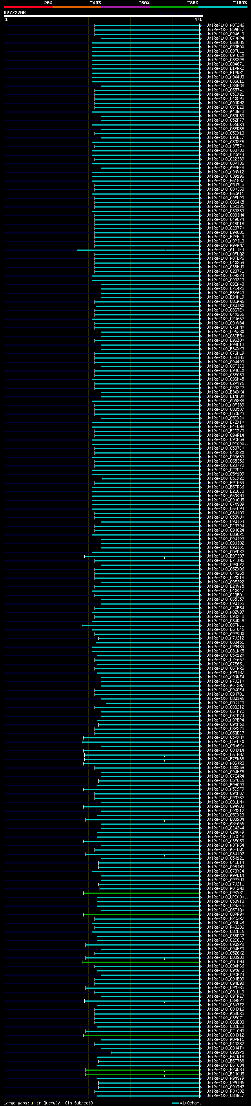
Task: Select the AV772706 query label
Action: 15,13
